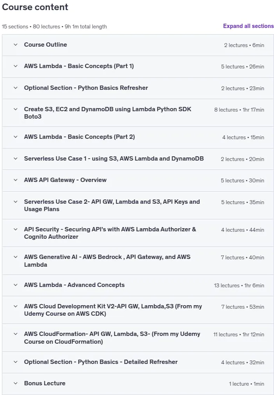
Task: Click chevron next to API Security section
Action: pyautogui.click(x=16, y=229)
